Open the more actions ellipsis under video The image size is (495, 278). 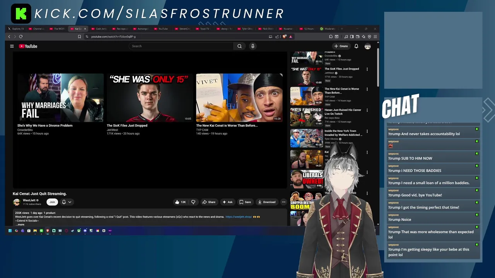pos(283,202)
